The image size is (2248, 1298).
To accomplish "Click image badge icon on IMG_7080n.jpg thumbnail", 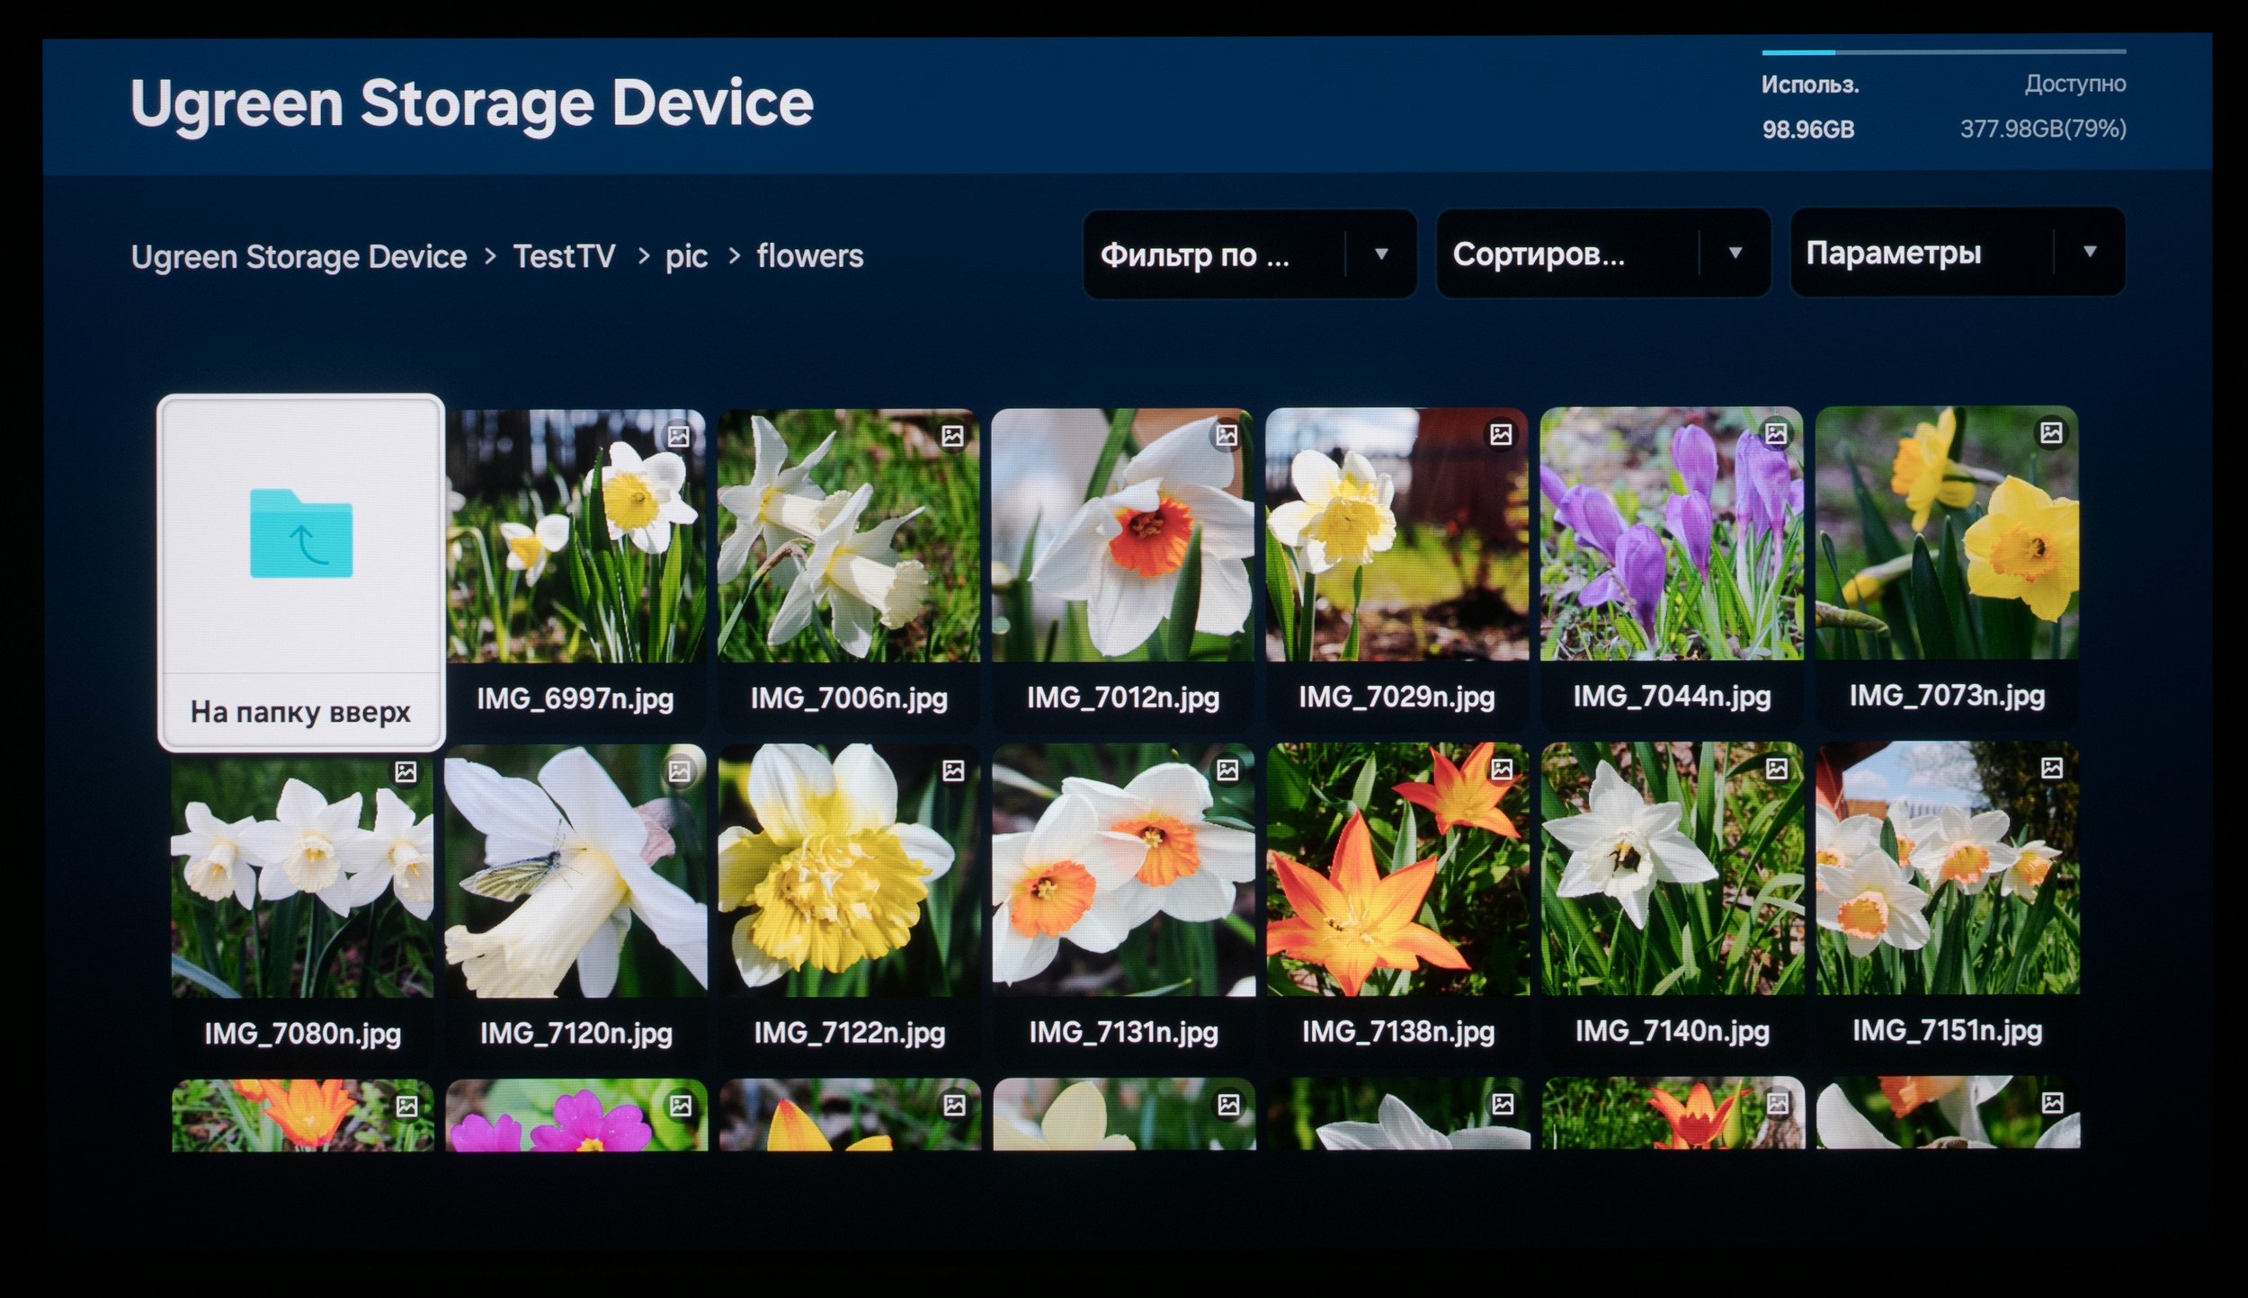I will tap(406, 772).
